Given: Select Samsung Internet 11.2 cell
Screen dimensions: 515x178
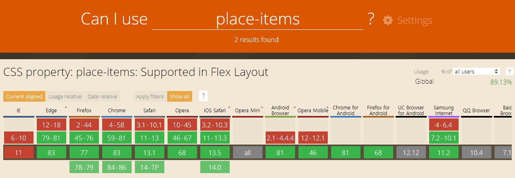Looking at the screenshot, I should (443, 153).
